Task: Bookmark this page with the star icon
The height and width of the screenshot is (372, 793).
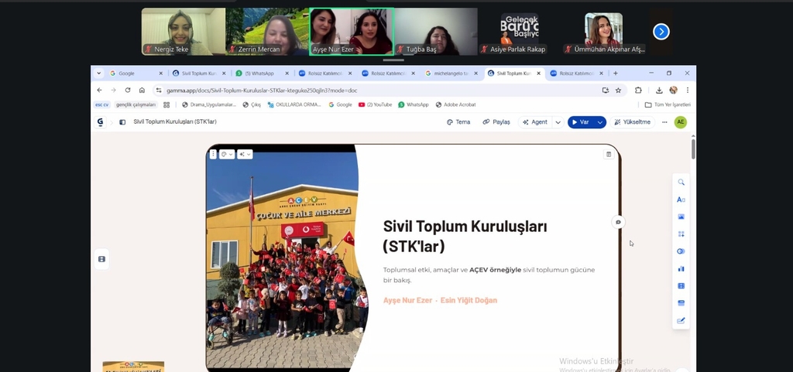Action: [x=618, y=90]
